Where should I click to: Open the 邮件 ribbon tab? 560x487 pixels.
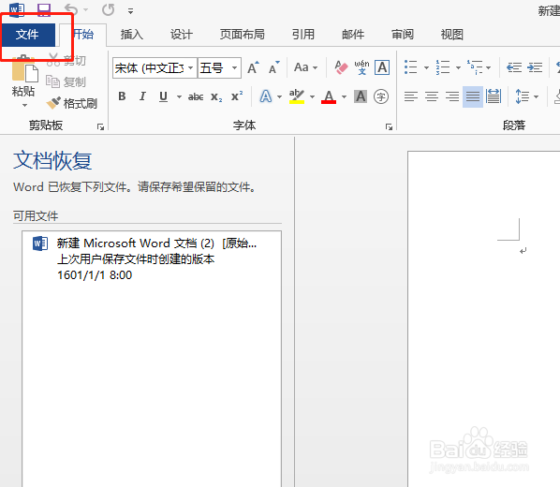[353, 35]
